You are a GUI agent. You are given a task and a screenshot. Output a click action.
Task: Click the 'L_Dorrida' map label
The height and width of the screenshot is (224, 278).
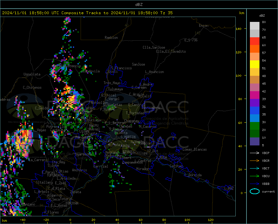[x=193, y=175]
